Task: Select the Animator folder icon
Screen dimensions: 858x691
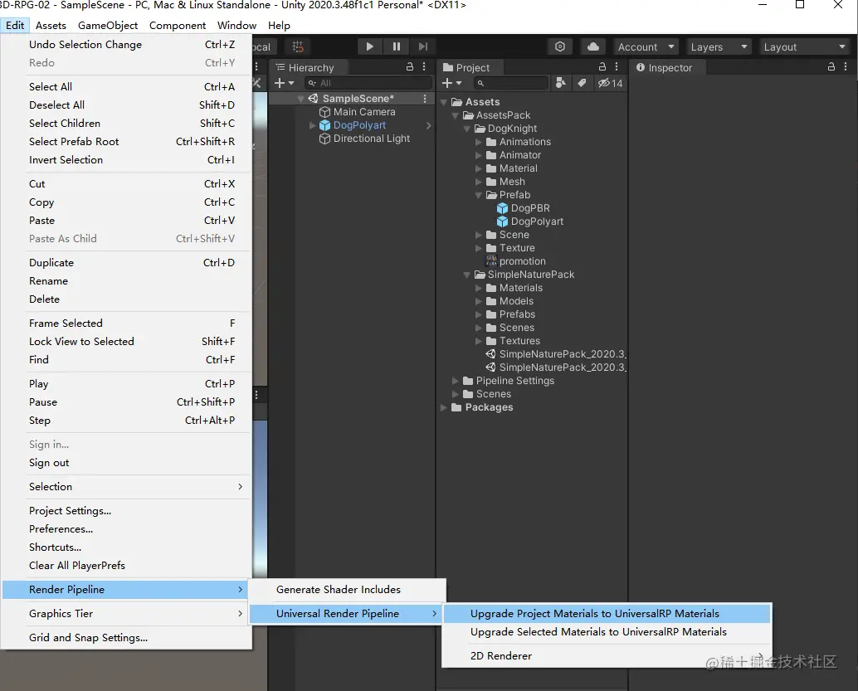Action: click(491, 155)
